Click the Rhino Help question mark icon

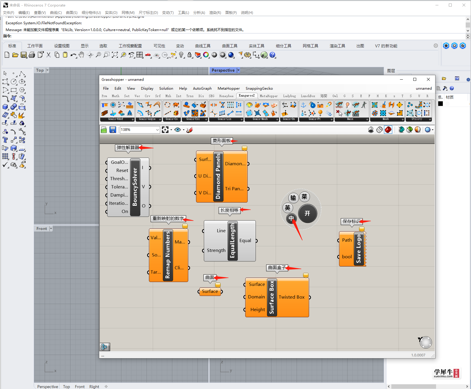point(272,55)
